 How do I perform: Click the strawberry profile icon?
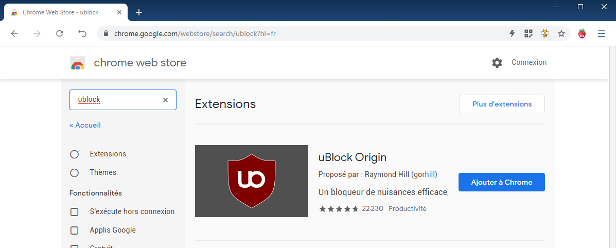(x=582, y=33)
